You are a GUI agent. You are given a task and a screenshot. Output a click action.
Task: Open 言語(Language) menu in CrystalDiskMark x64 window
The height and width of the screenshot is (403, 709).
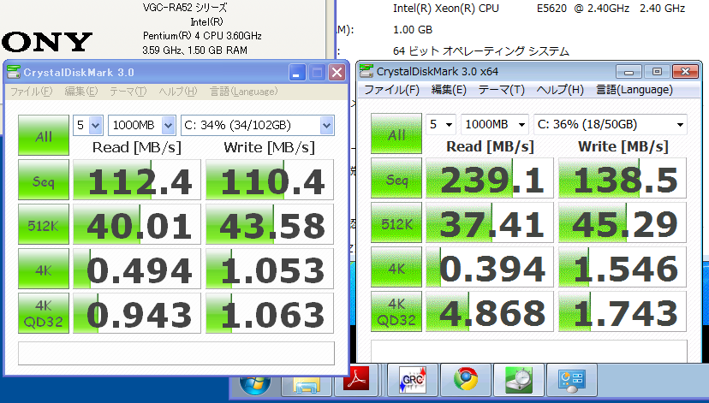pos(634,90)
